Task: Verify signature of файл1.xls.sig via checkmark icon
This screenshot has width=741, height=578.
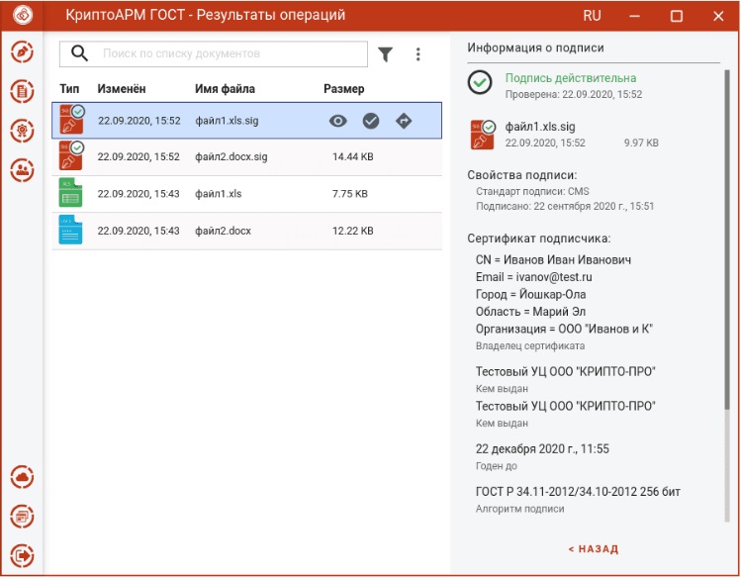Action: (x=371, y=121)
